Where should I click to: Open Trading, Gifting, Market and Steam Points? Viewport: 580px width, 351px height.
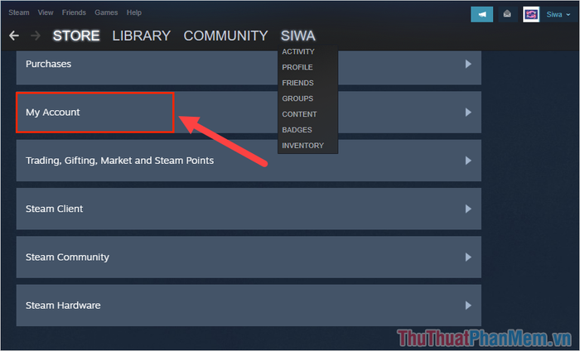point(249,161)
